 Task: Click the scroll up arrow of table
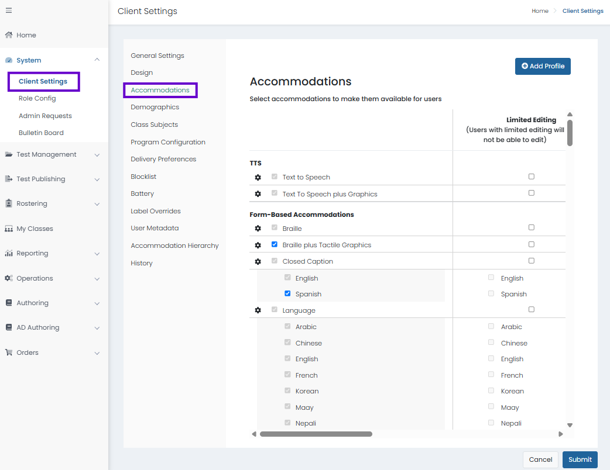pyautogui.click(x=570, y=114)
